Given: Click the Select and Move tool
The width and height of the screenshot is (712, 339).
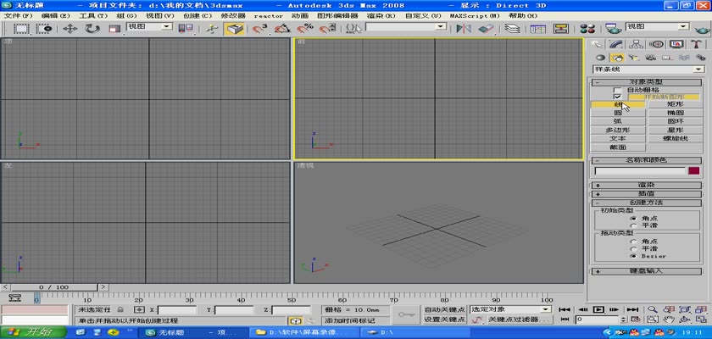Looking at the screenshot, I should [70, 29].
